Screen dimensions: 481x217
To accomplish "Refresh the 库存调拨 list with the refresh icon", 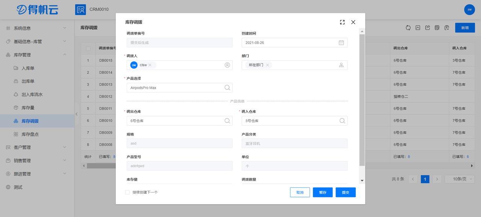I will point(408,28).
